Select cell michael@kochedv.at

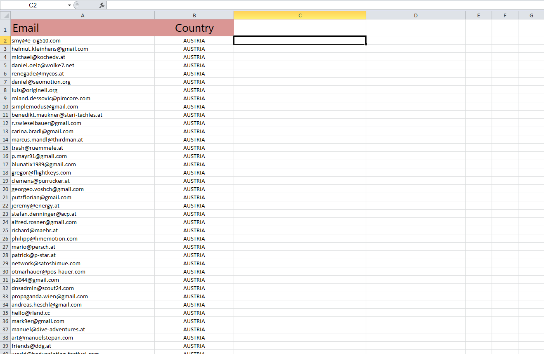[x=83, y=57]
